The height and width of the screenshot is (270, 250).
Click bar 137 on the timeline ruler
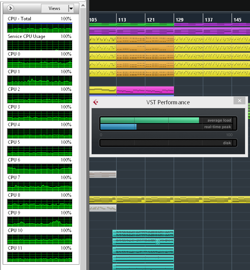[x=209, y=20]
